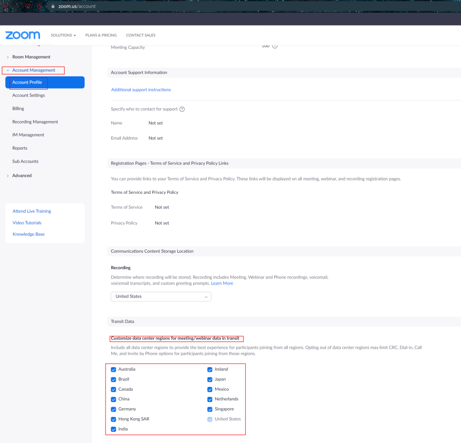Toggle the Netherlands data center checkbox

pos(210,399)
